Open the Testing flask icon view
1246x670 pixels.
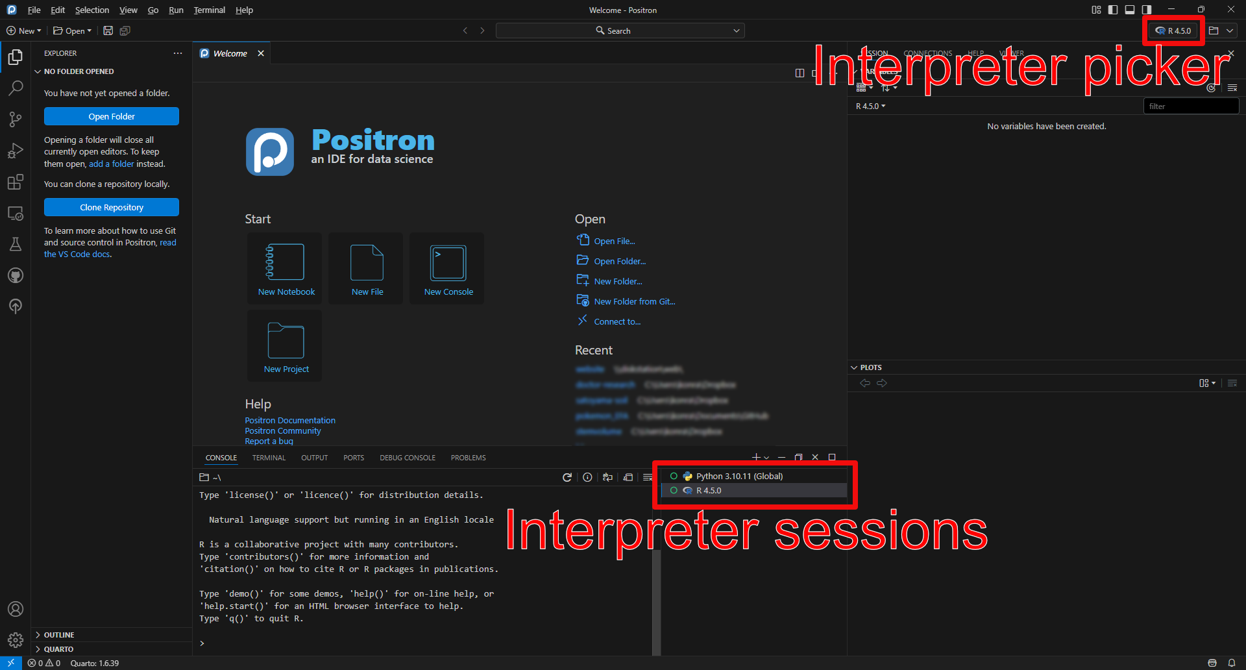pyautogui.click(x=15, y=244)
